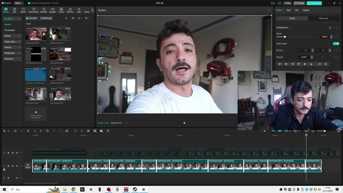Zoom in the timeline with plus icon
The image size is (343, 193).
pos(338,131)
